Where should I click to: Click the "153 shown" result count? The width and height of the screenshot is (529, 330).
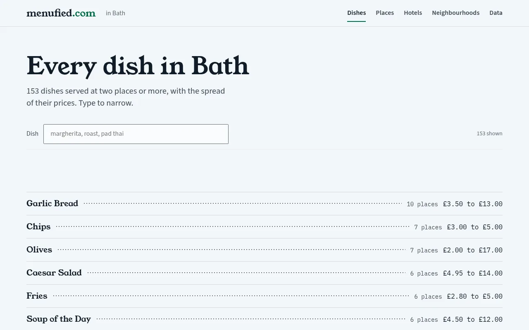[489, 134]
